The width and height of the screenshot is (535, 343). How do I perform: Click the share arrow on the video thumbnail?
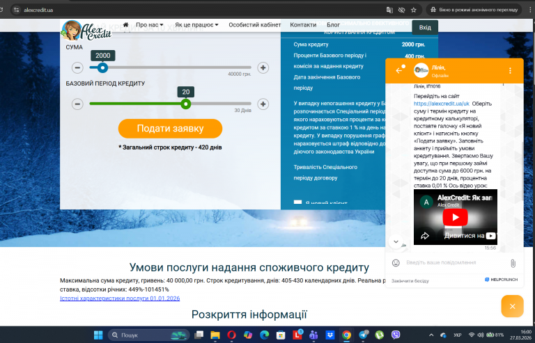click(x=425, y=236)
